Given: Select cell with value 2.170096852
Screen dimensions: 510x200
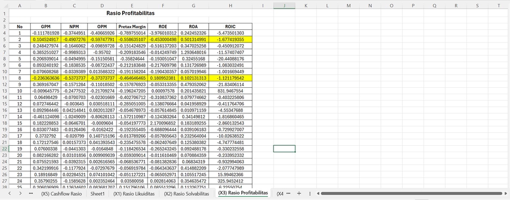Looking at the screenshot, I should point(163,123).
